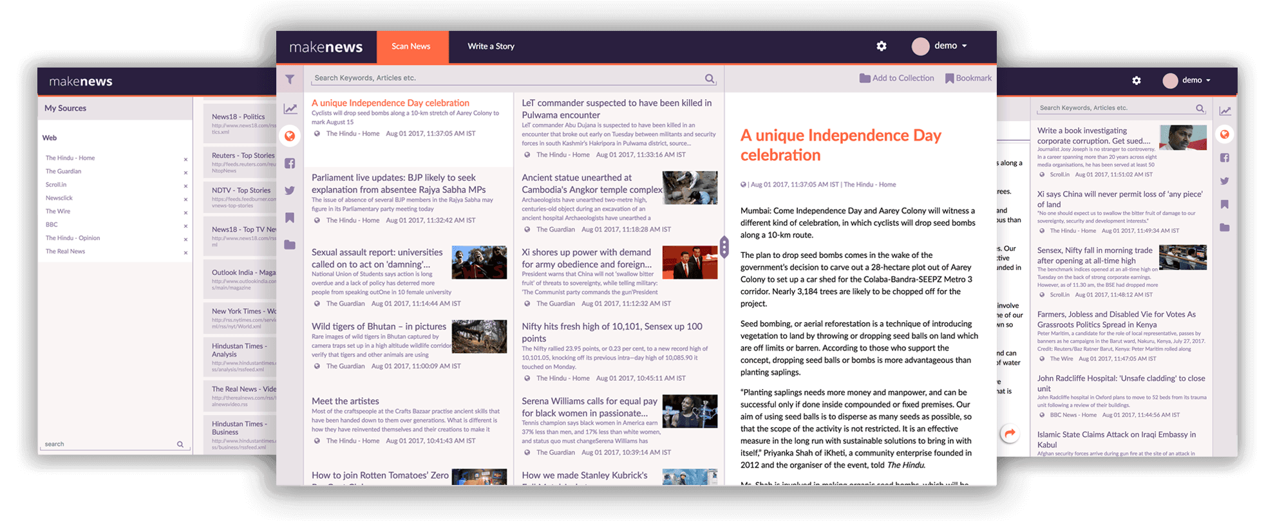1275x521 pixels.
Task: Open 'A unique Independence Day celebration' article
Action: click(390, 103)
